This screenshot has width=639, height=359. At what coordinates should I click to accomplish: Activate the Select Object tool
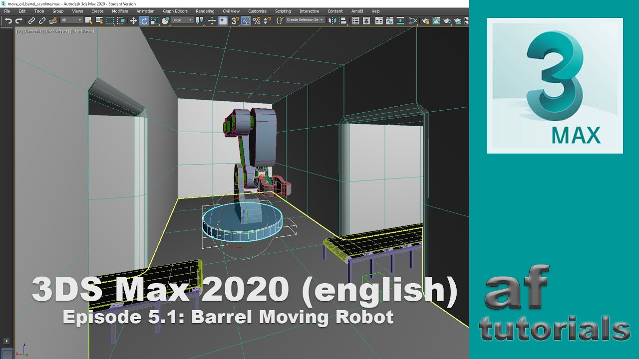click(88, 20)
